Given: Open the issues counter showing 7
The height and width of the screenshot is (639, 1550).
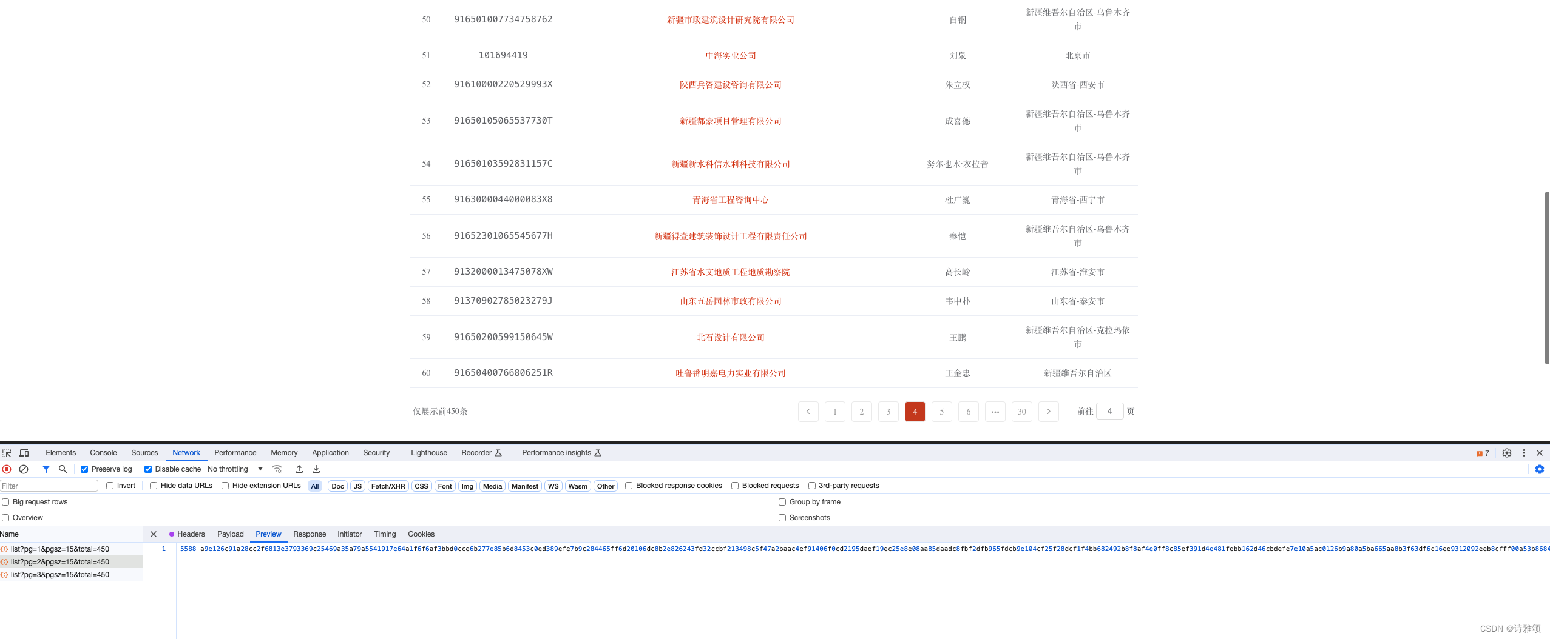Looking at the screenshot, I should (1483, 453).
